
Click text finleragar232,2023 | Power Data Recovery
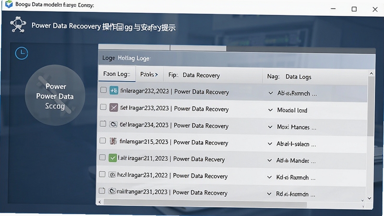click(175, 92)
